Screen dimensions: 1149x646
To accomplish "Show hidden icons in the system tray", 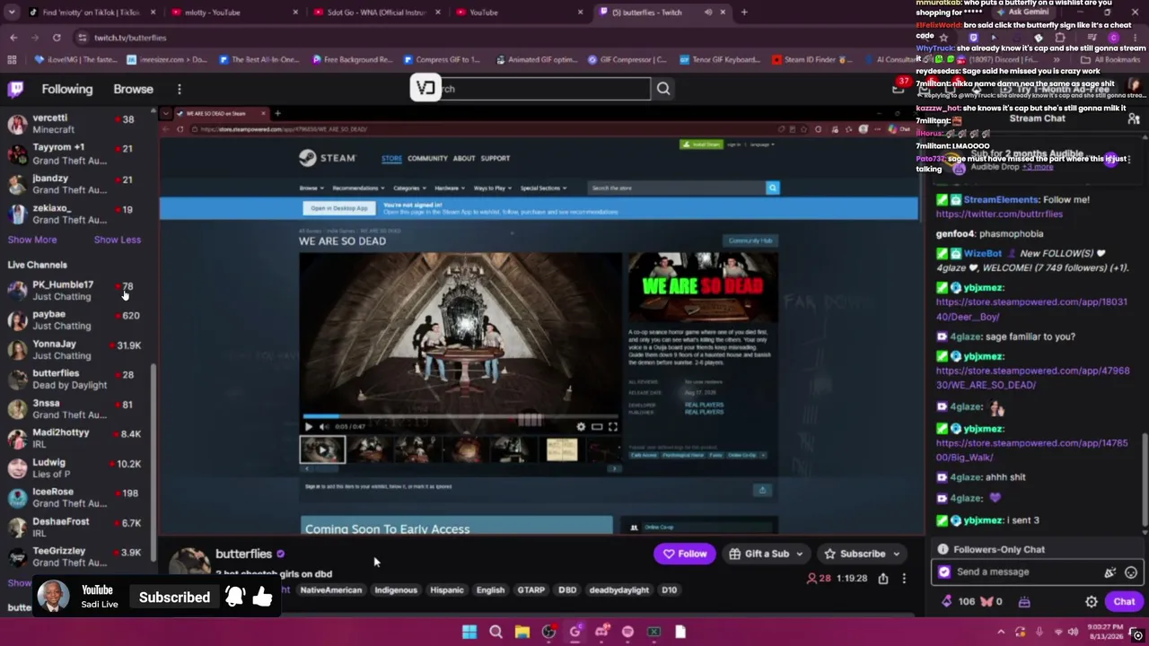I will coord(1001,632).
